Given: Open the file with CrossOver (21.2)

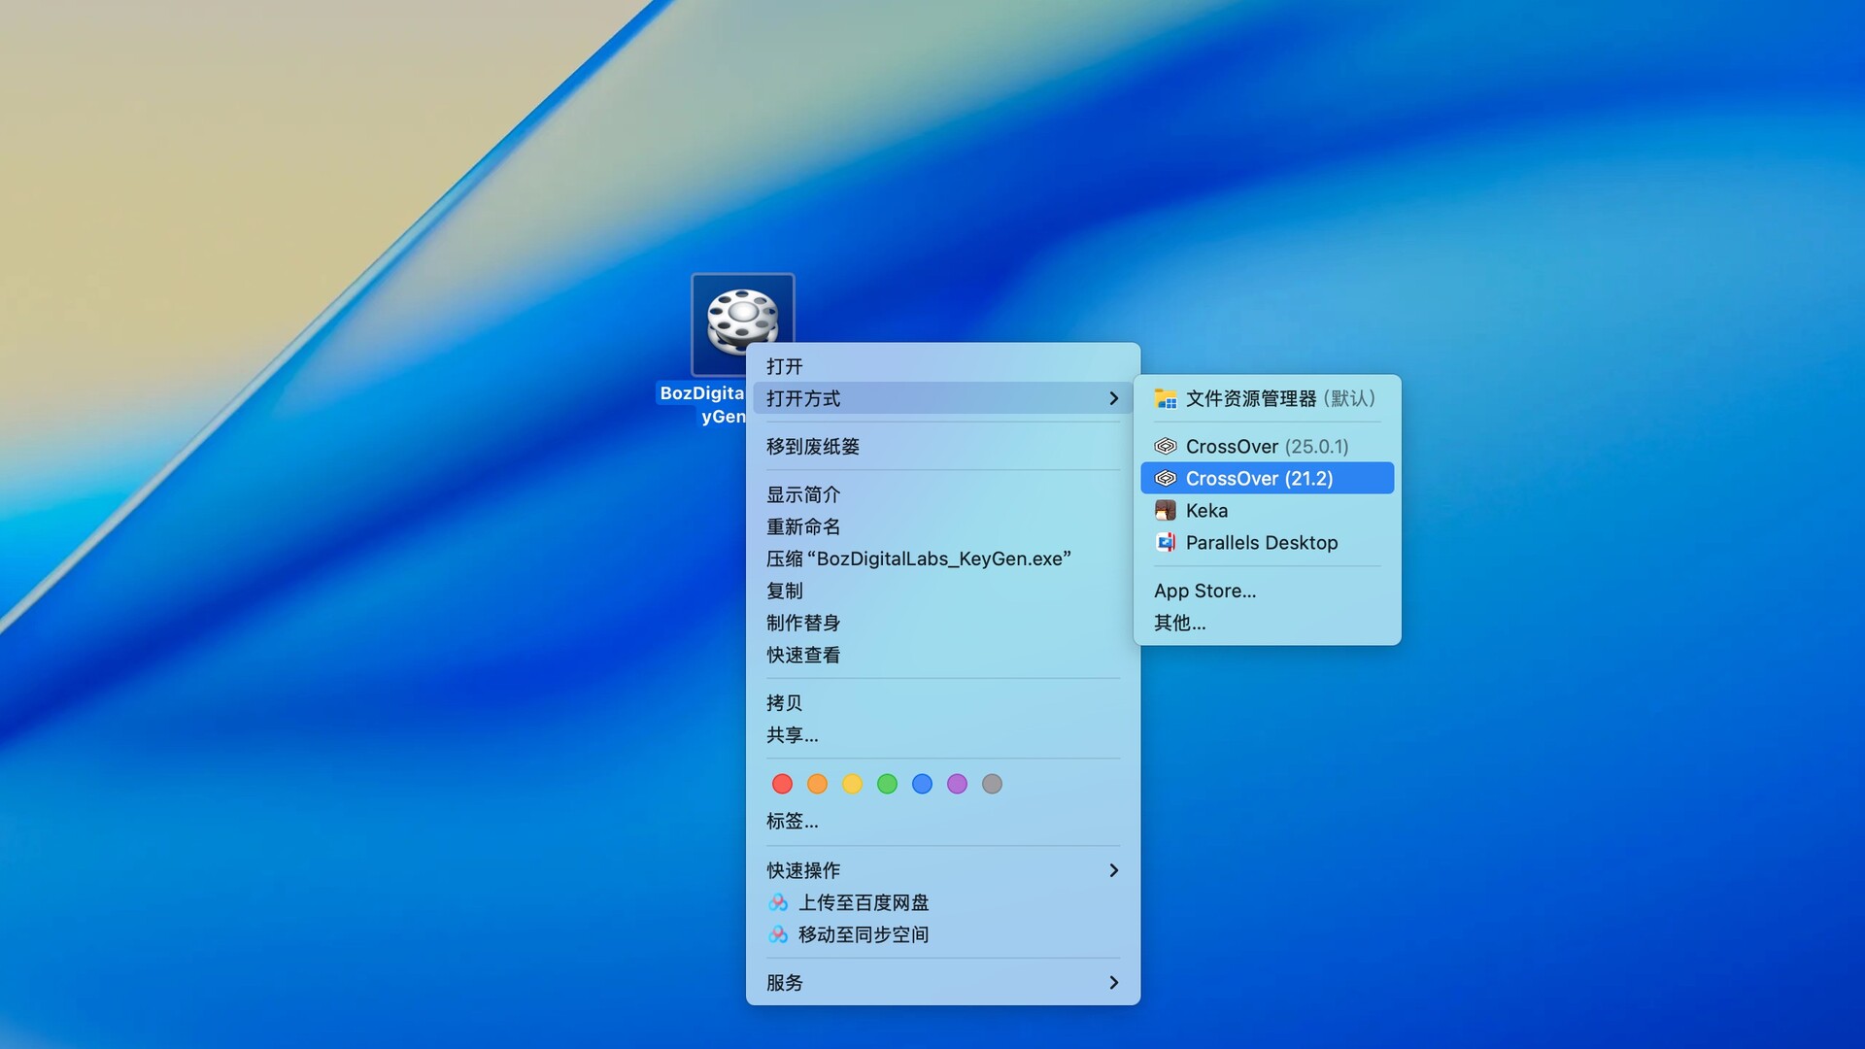Looking at the screenshot, I should (x=1268, y=478).
